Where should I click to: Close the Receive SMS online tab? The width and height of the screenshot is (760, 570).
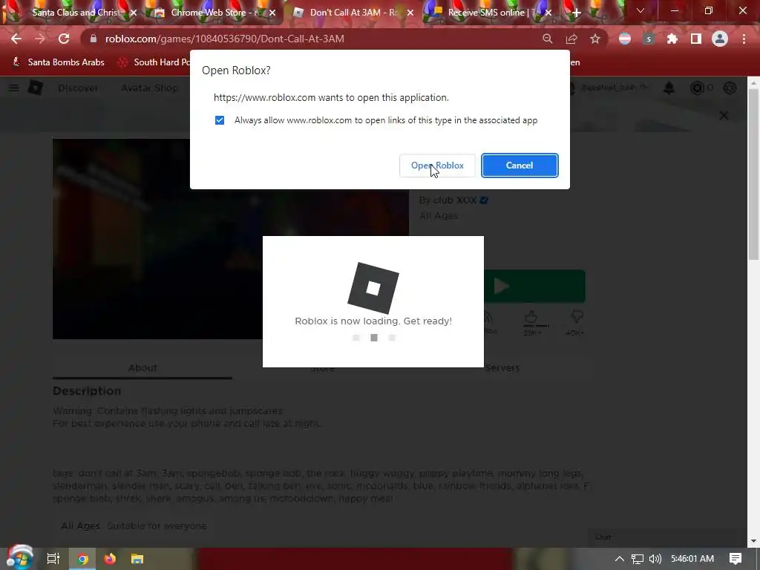coord(548,13)
